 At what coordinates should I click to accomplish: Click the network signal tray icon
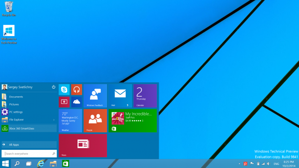coord(263,164)
